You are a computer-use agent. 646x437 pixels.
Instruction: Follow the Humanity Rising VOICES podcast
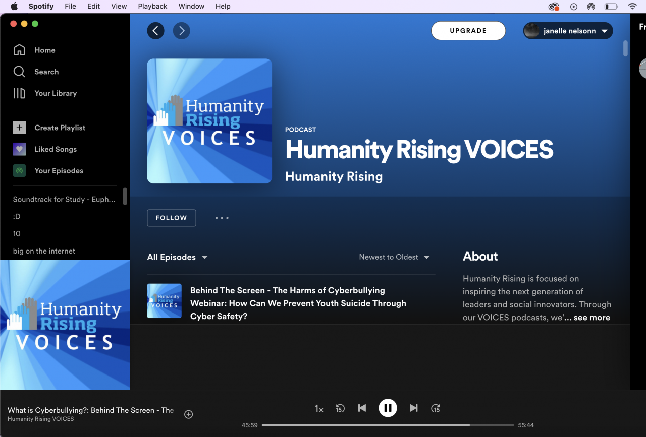tap(172, 218)
